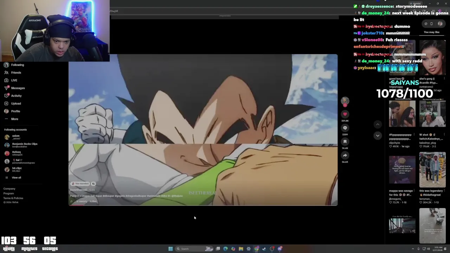Open 'mappa was savage' recommended thumbnail
This screenshot has height=253, width=450.
pyautogui.click(x=402, y=170)
